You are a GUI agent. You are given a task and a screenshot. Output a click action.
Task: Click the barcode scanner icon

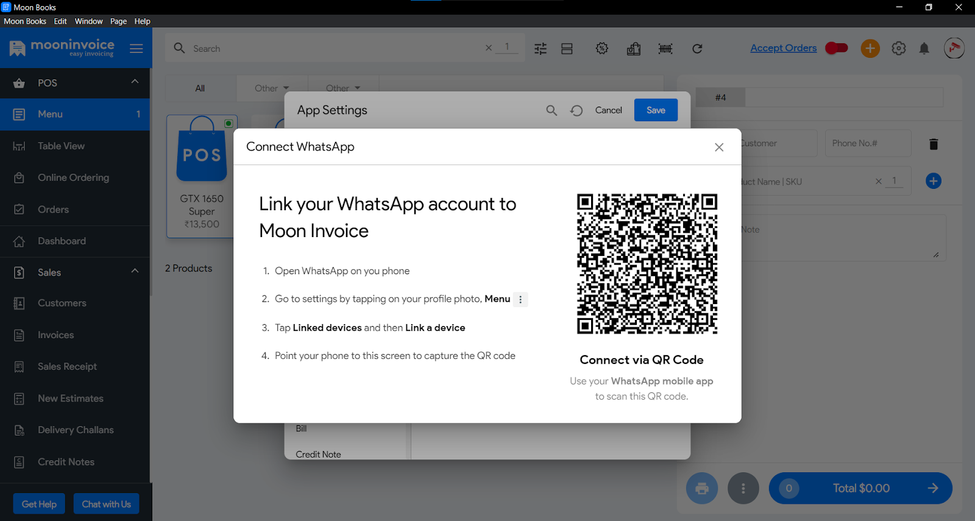[665, 49]
